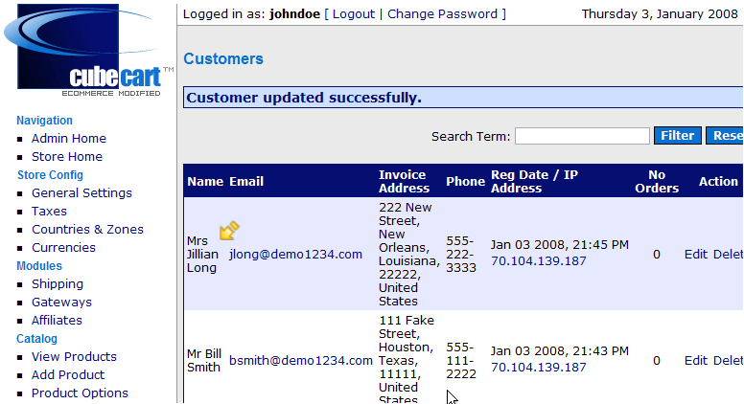Edit the Mr Bill Smith customer
This screenshot has height=404, width=744.
(695, 361)
